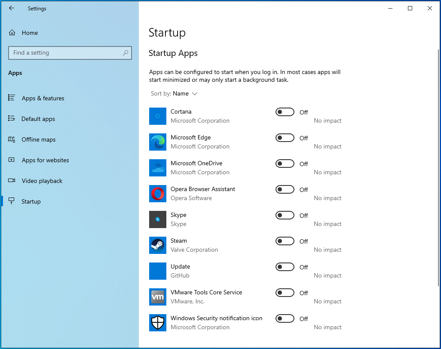Click the Microsoft OneDrive icon
This screenshot has height=349, width=441.
point(157,168)
